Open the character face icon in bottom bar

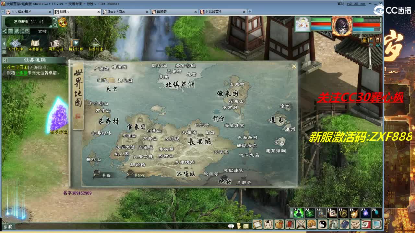coord(268,224)
